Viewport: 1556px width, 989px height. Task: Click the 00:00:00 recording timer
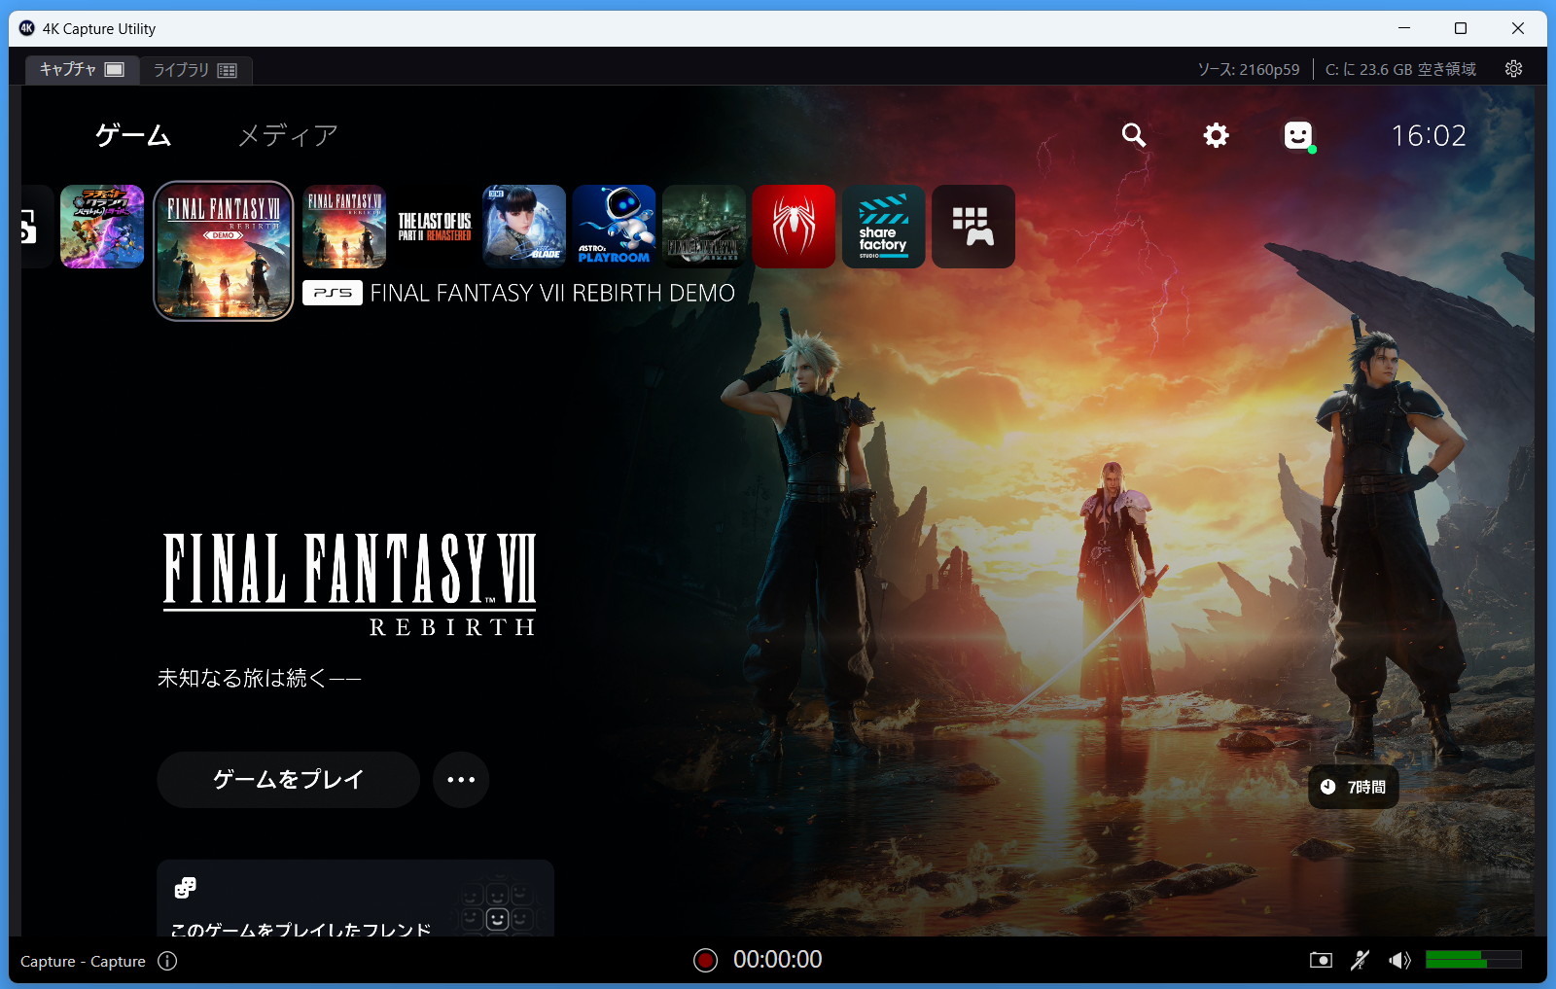point(777,960)
